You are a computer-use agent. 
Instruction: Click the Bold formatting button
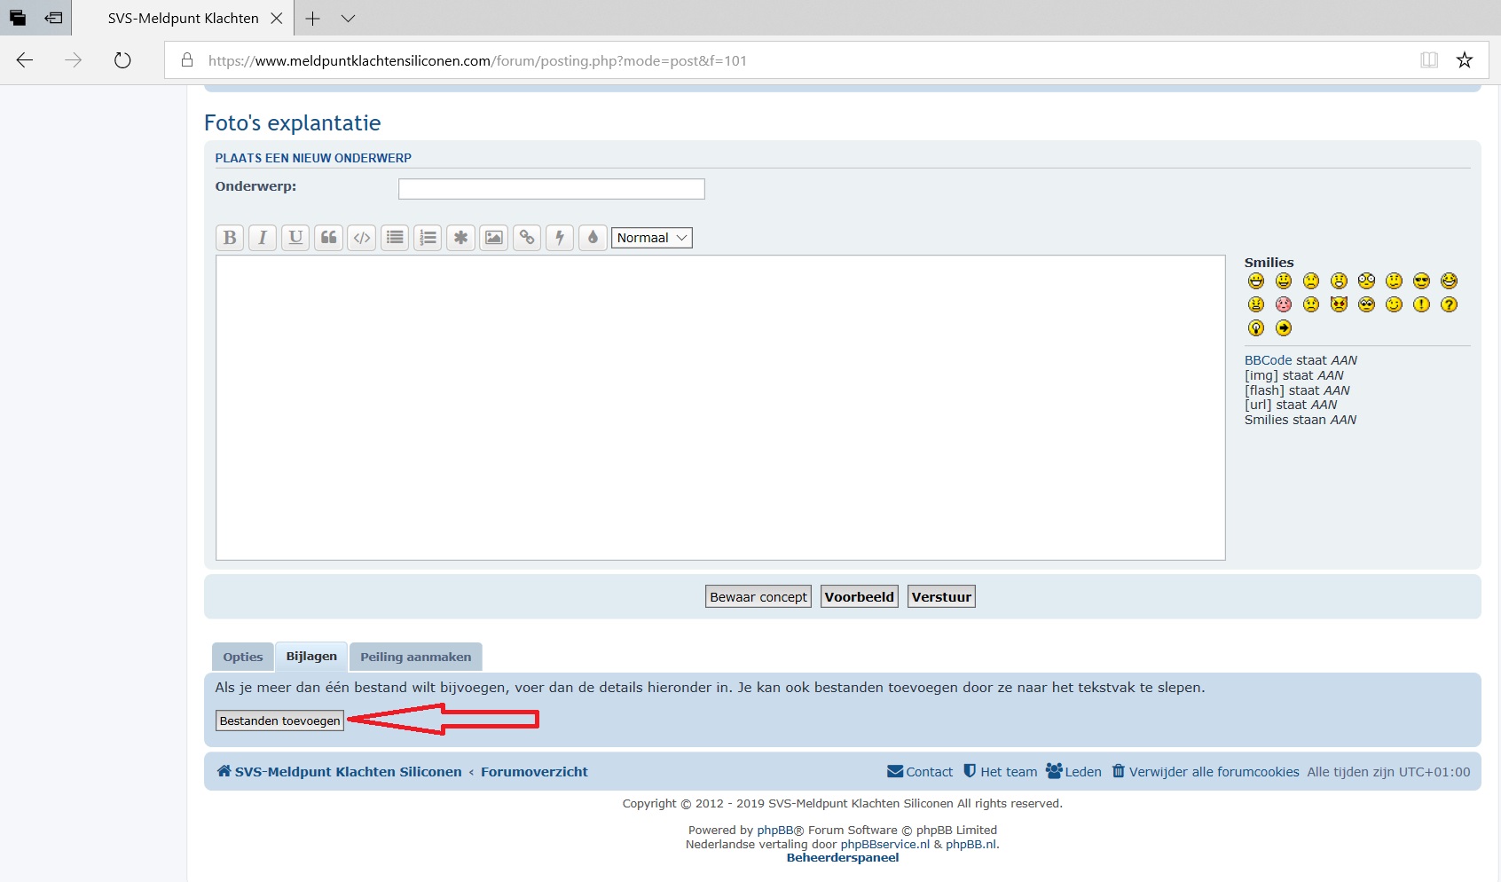tap(230, 238)
